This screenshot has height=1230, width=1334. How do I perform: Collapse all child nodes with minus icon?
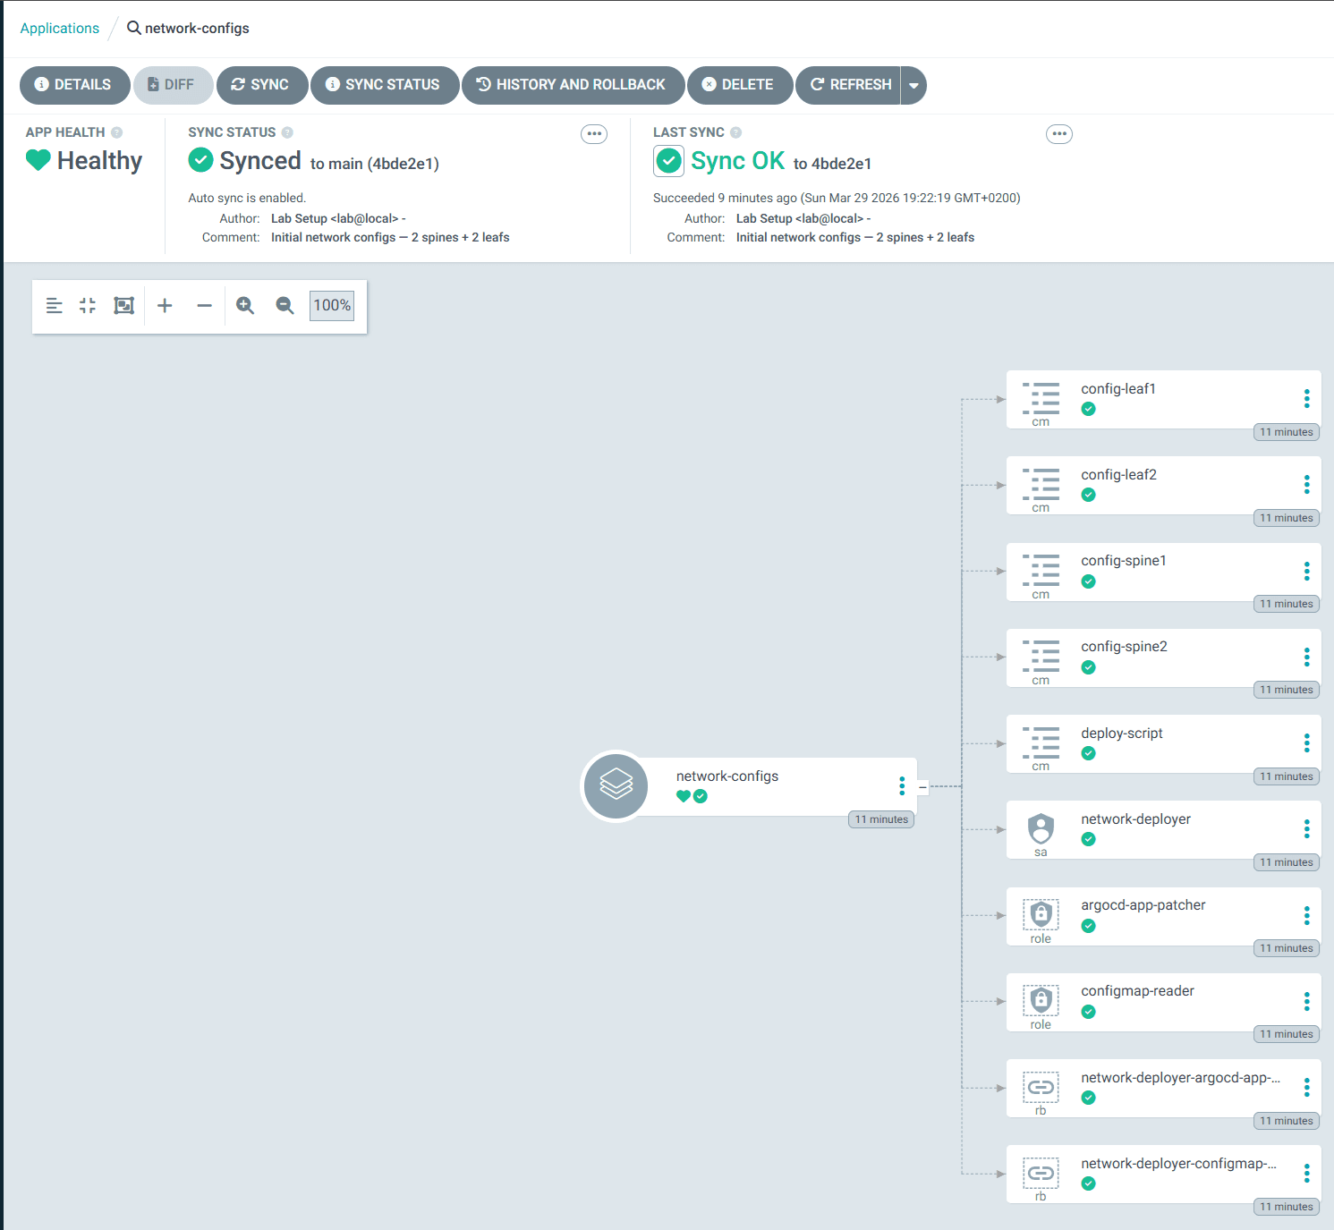(x=204, y=306)
